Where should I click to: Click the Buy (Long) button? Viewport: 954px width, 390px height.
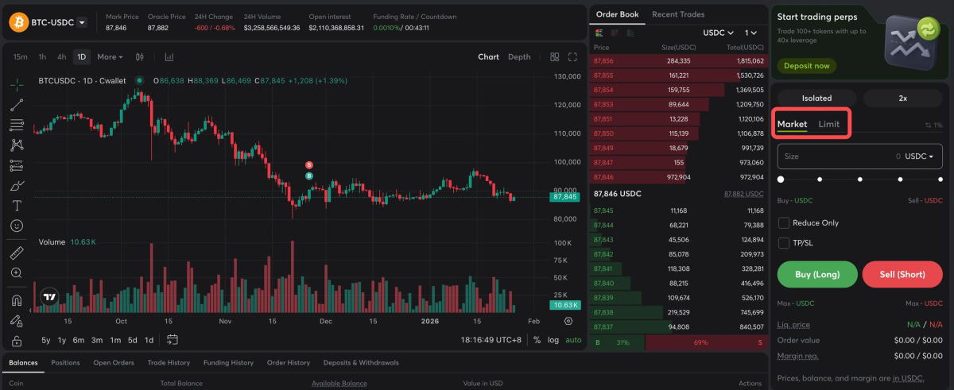point(817,274)
